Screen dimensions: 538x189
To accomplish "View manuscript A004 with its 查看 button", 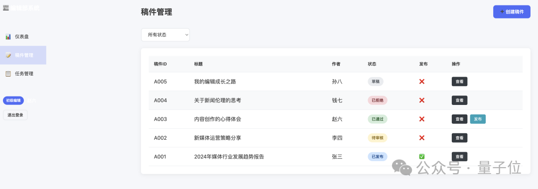I will pyautogui.click(x=459, y=100).
